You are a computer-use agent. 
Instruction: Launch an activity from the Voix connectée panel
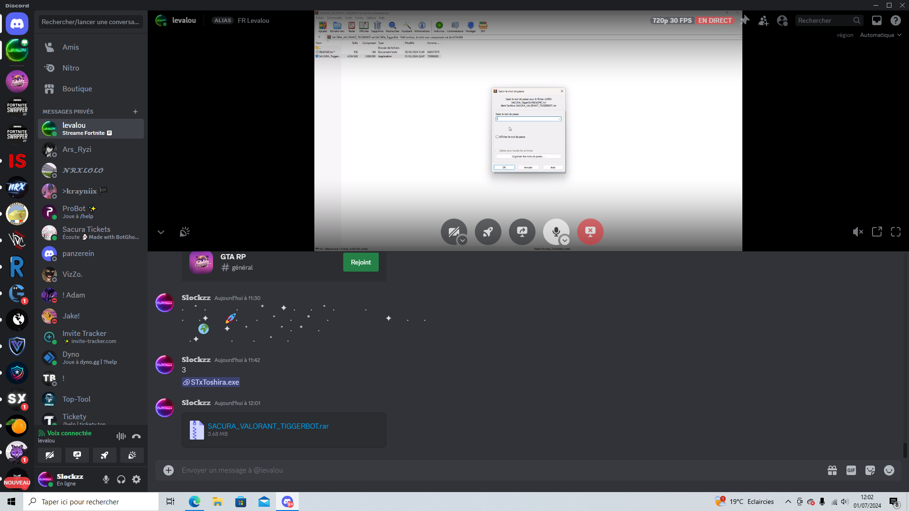pyautogui.click(x=105, y=455)
